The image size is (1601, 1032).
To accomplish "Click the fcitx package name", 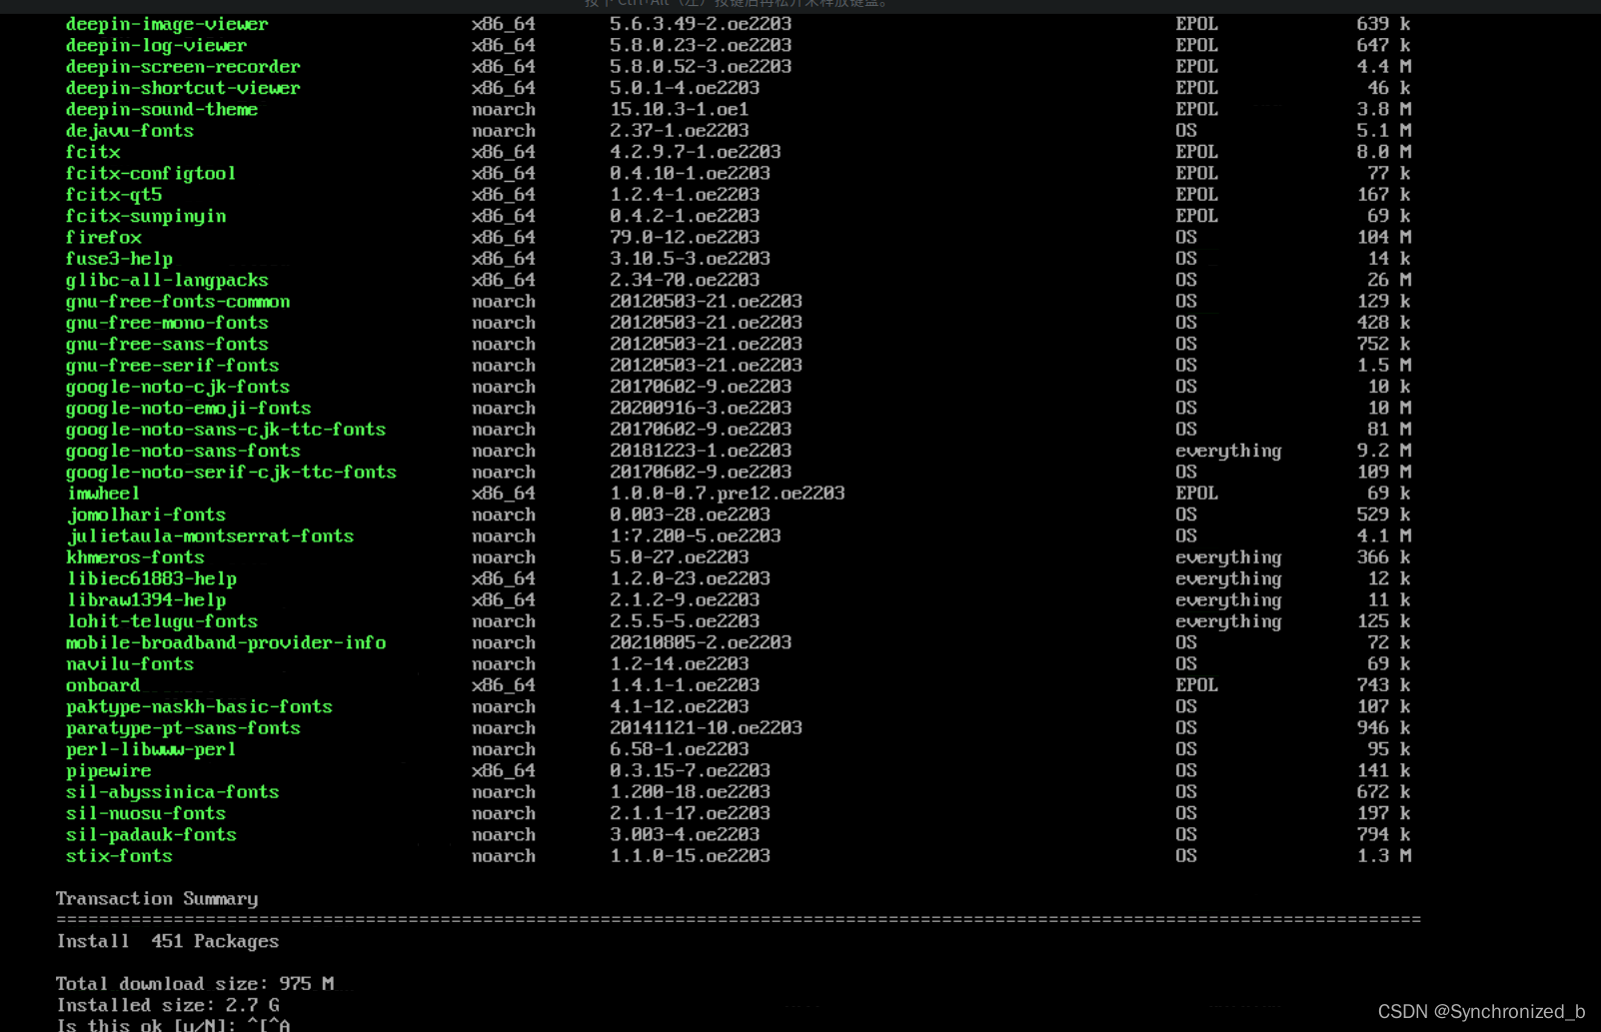I will (93, 152).
